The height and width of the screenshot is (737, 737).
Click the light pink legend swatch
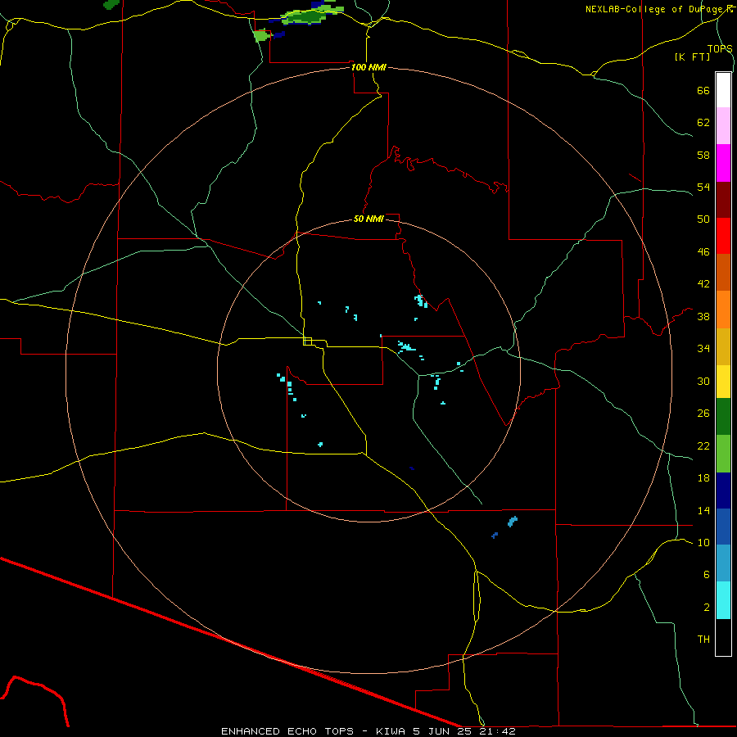coord(723,126)
